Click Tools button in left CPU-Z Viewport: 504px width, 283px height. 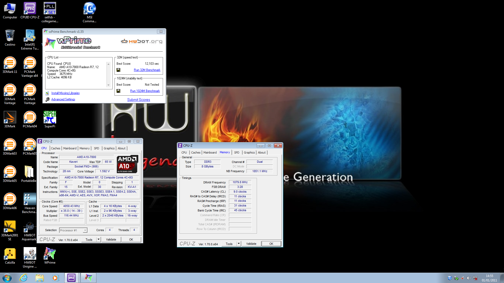pyautogui.click(x=89, y=240)
